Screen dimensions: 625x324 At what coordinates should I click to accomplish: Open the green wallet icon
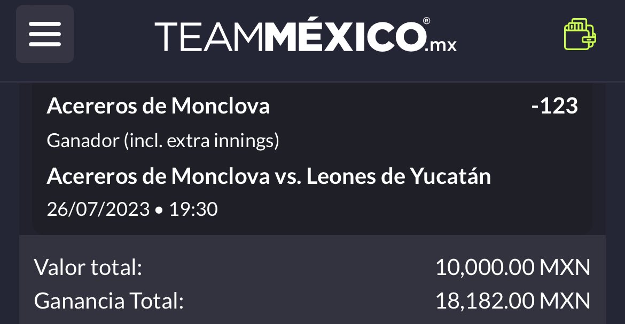pyautogui.click(x=580, y=34)
